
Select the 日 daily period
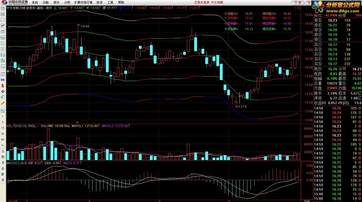(3, 151)
